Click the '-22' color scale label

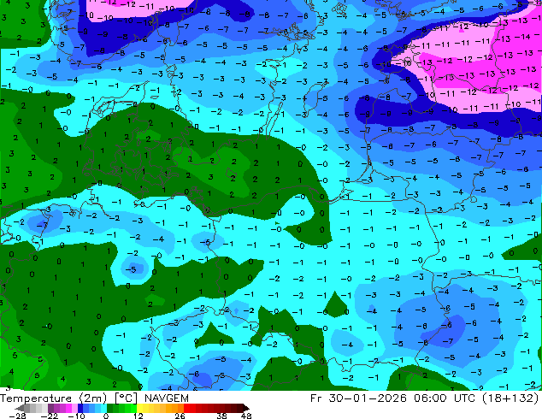click(49, 416)
